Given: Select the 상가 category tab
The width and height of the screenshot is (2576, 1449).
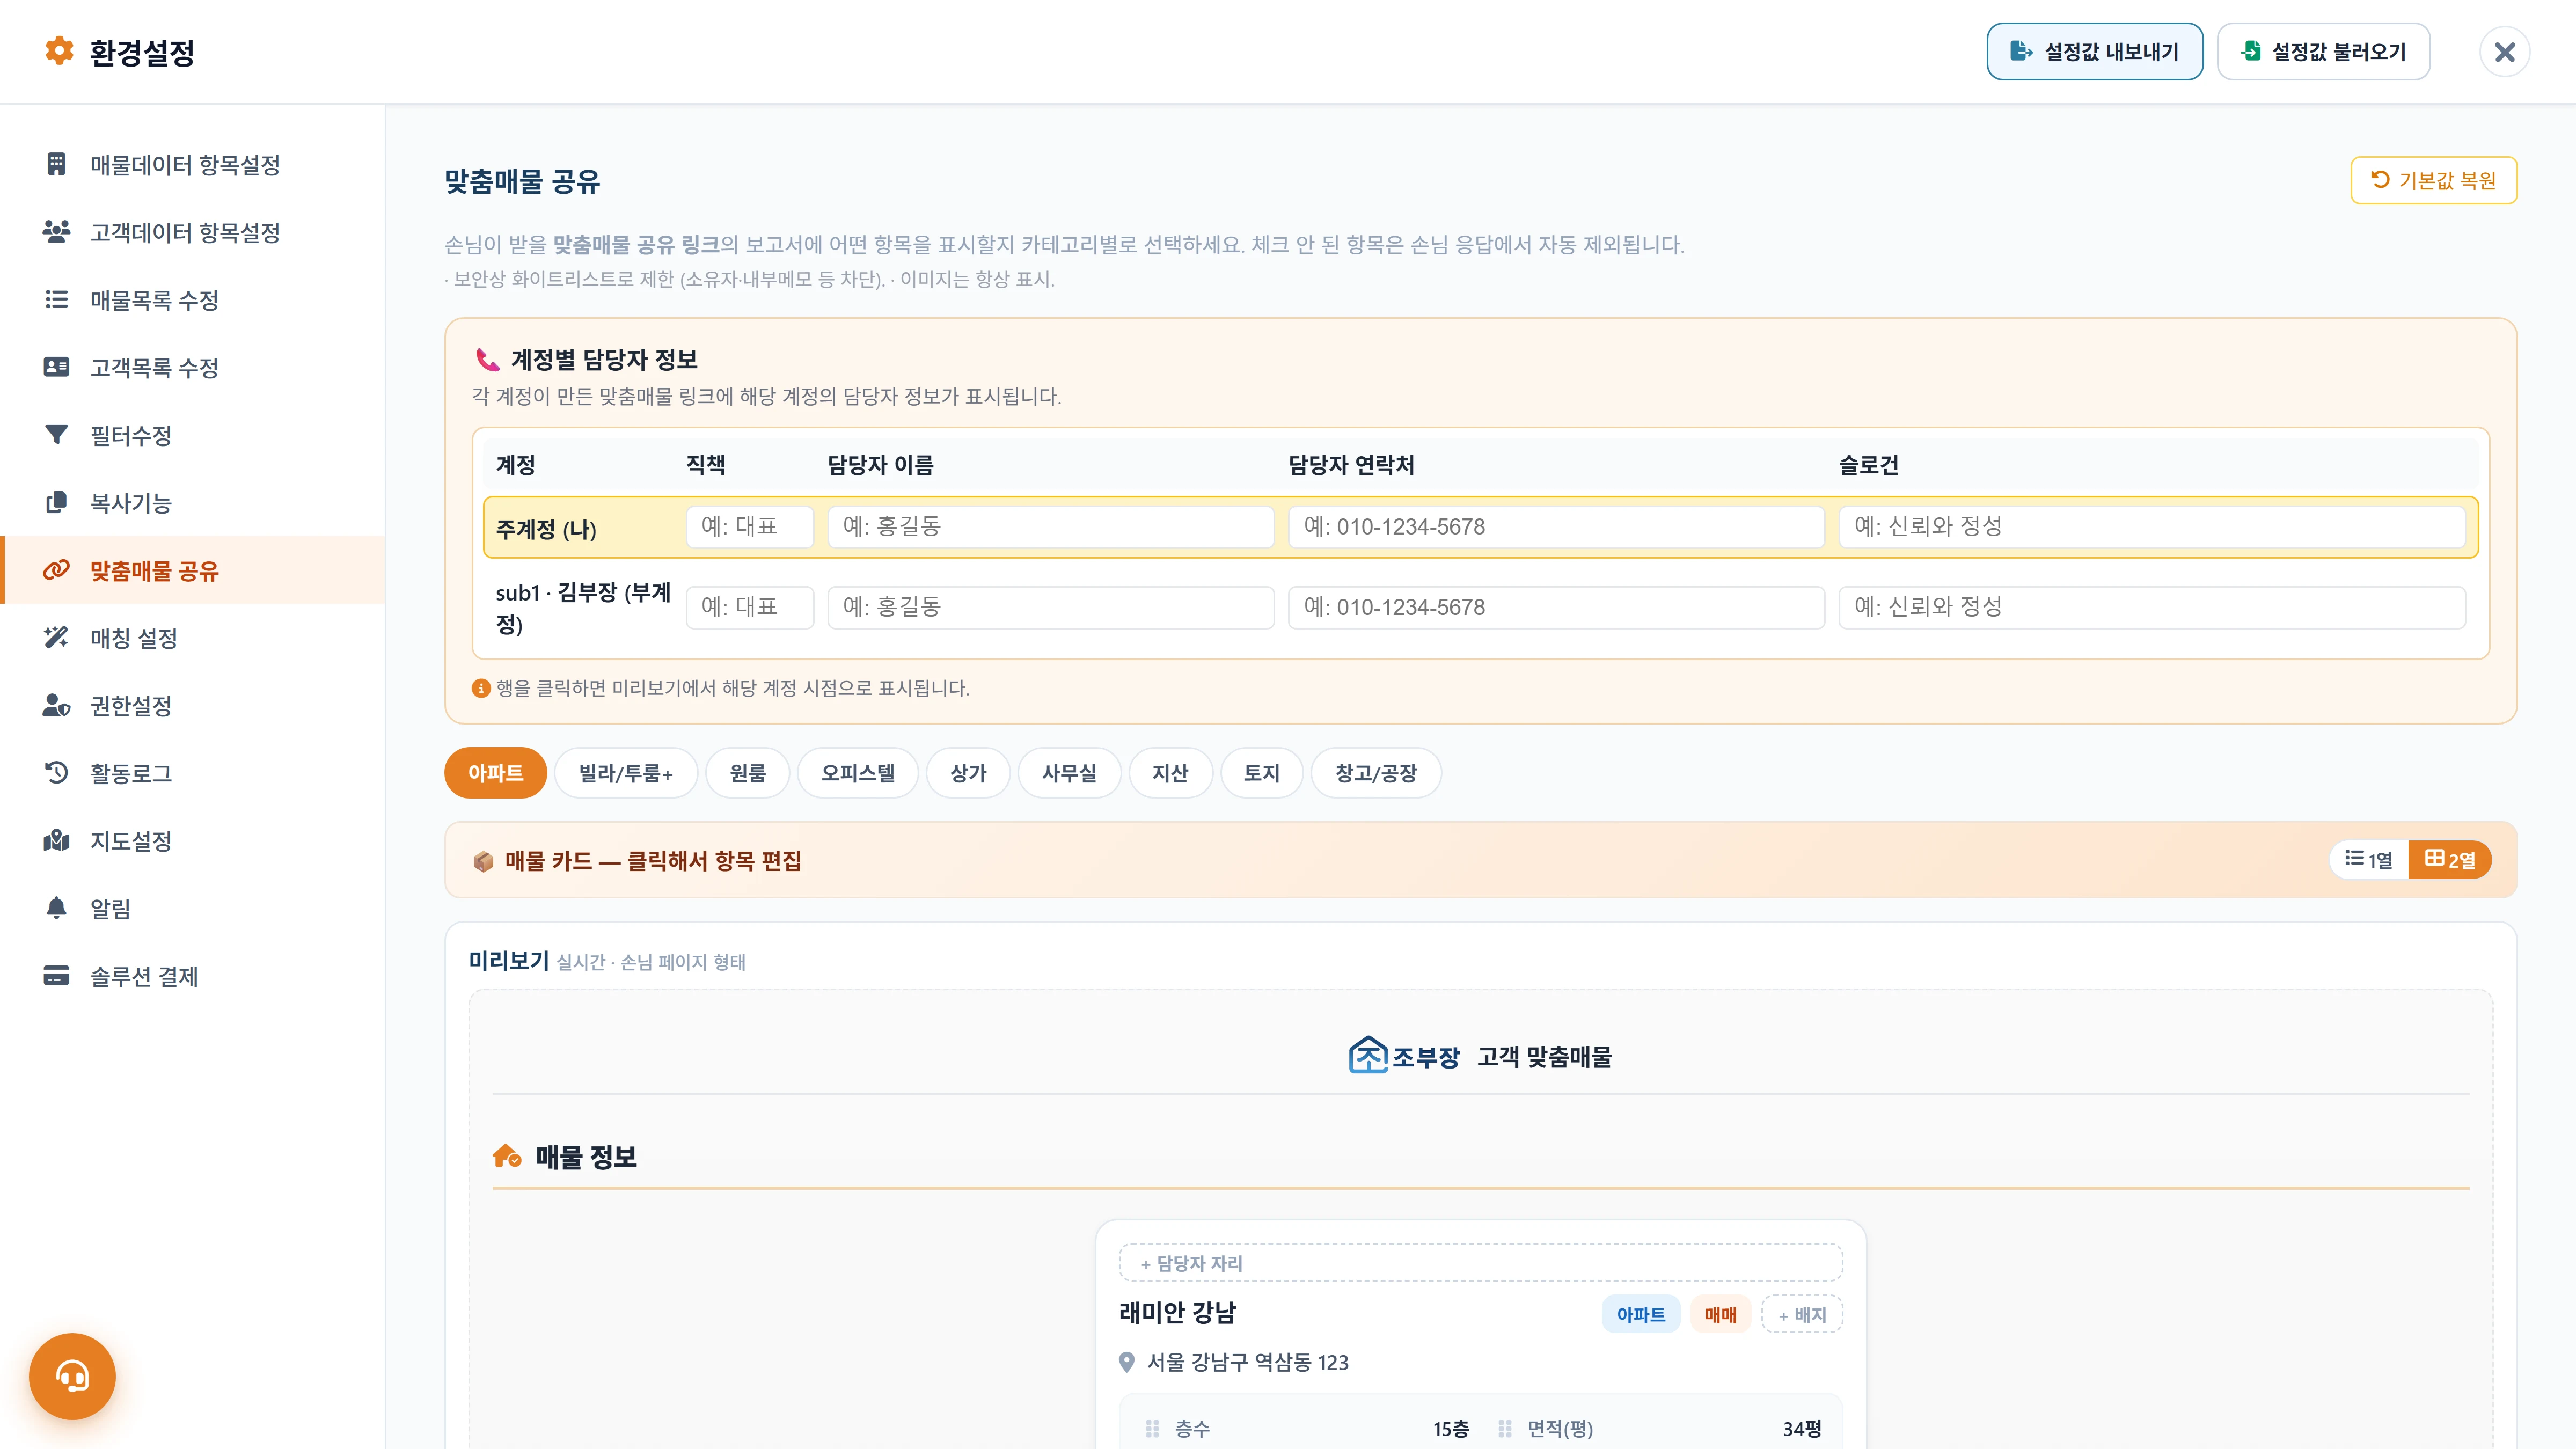Looking at the screenshot, I should tap(968, 773).
